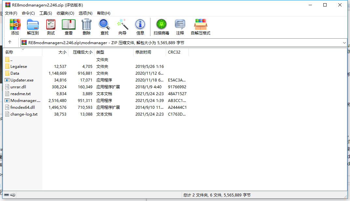The height and width of the screenshot is (201, 350).
Task: Click CRC value 91766992
Action: pyautogui.click(x=177, y=87)
